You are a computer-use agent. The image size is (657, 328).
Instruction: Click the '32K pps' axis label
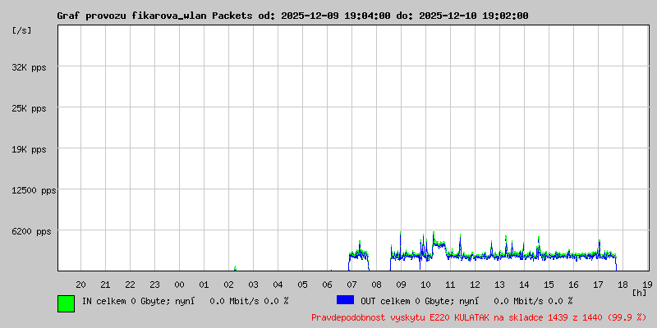[29, 68]
